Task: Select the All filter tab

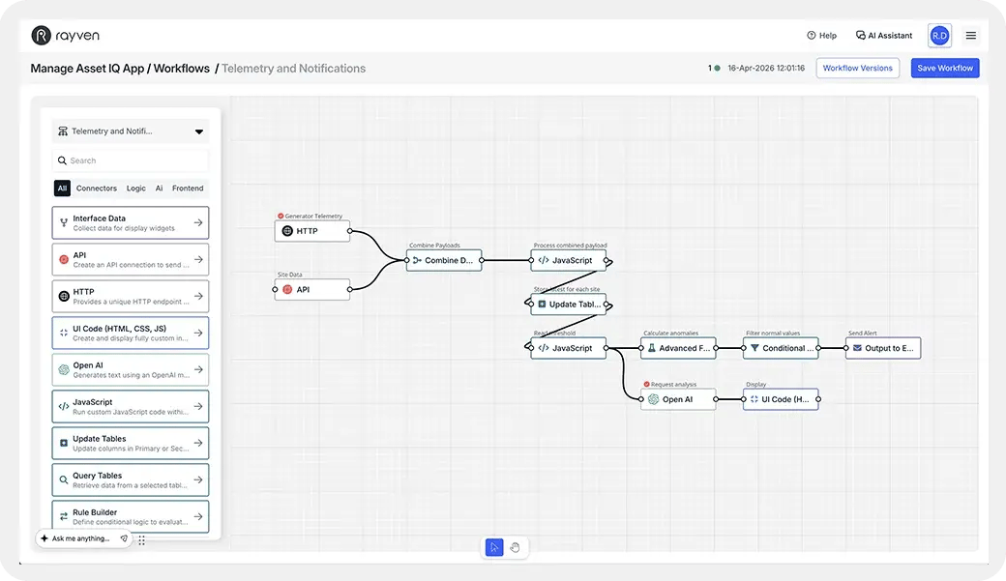Action: (61, 188)
